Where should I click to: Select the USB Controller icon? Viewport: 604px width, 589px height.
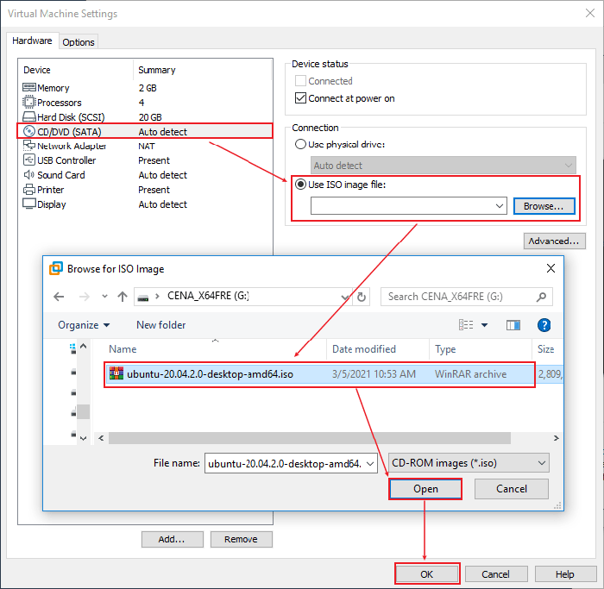click(28, 160)
